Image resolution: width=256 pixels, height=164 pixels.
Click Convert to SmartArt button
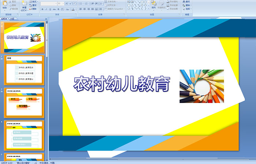[x=114, y=9]
